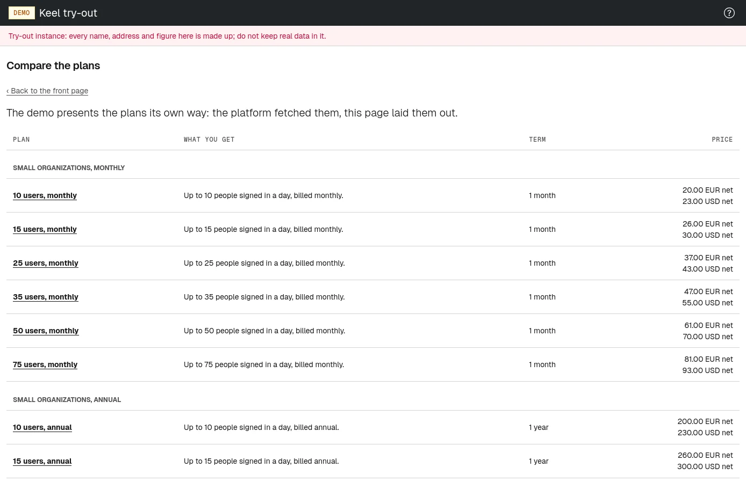Go back to the front page
The width and height of the screenshot is (746, 482).
47,91
